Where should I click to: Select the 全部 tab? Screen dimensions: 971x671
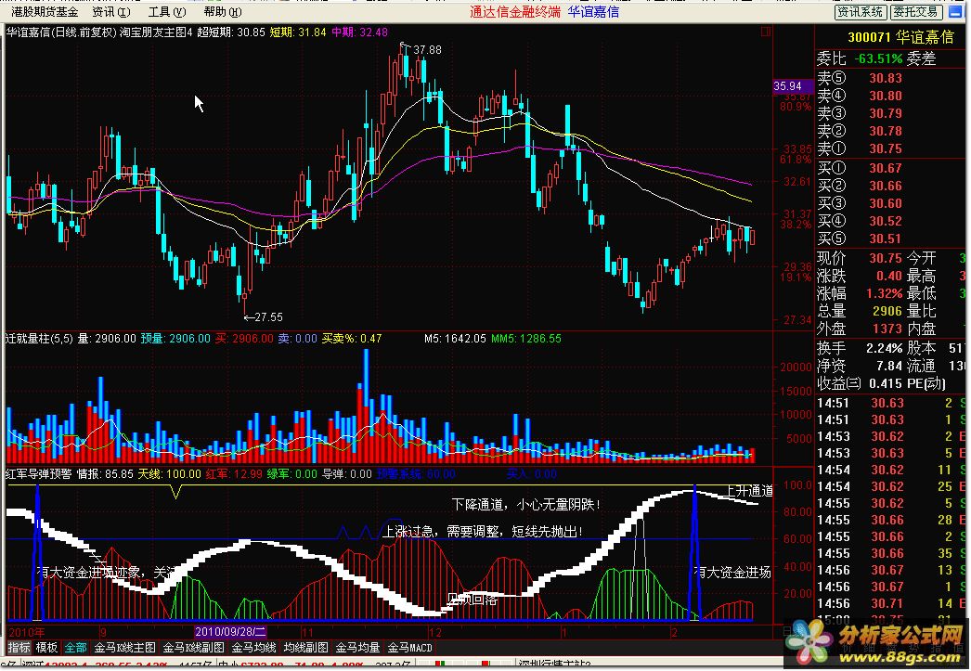pos(75,648)
